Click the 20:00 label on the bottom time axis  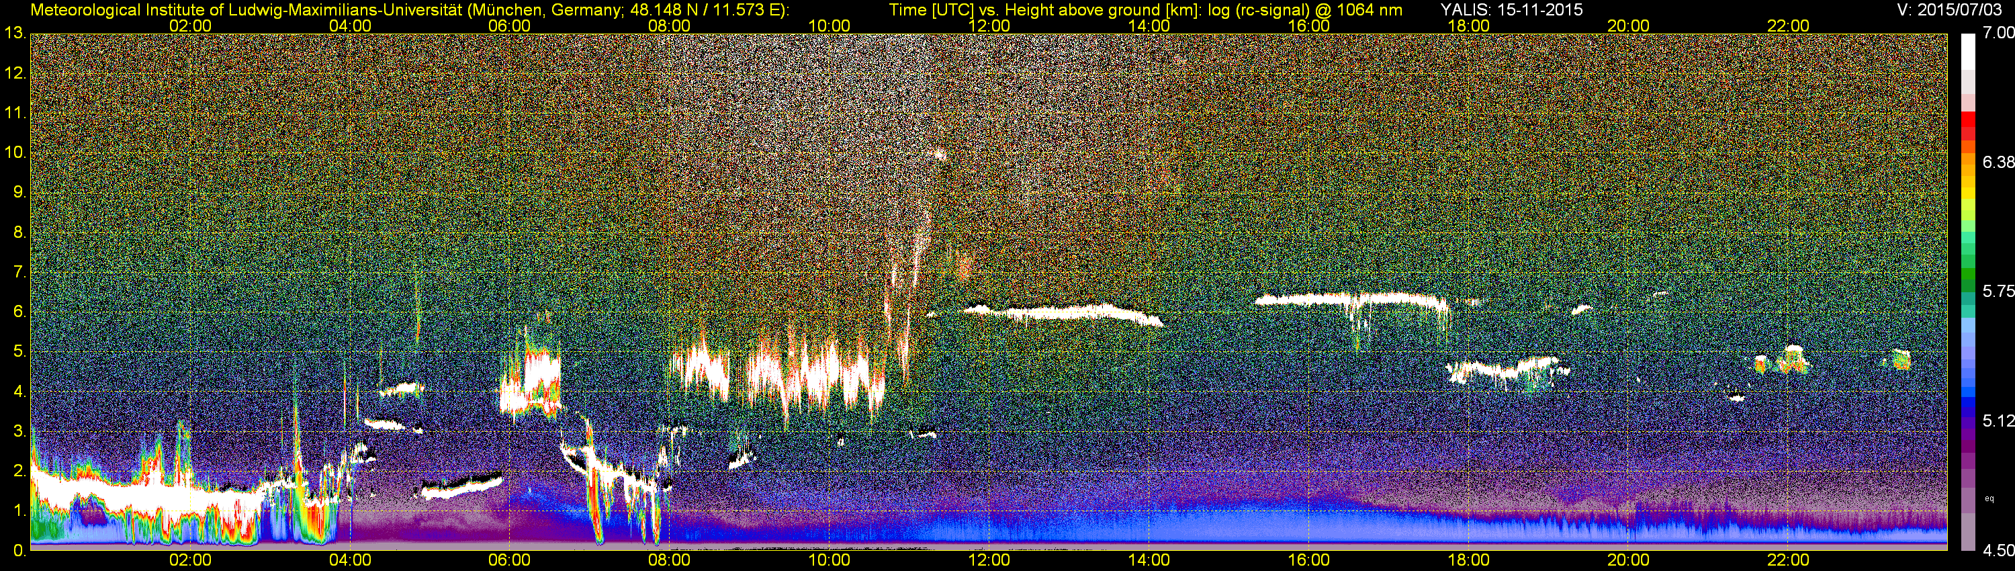(1629, 560)
